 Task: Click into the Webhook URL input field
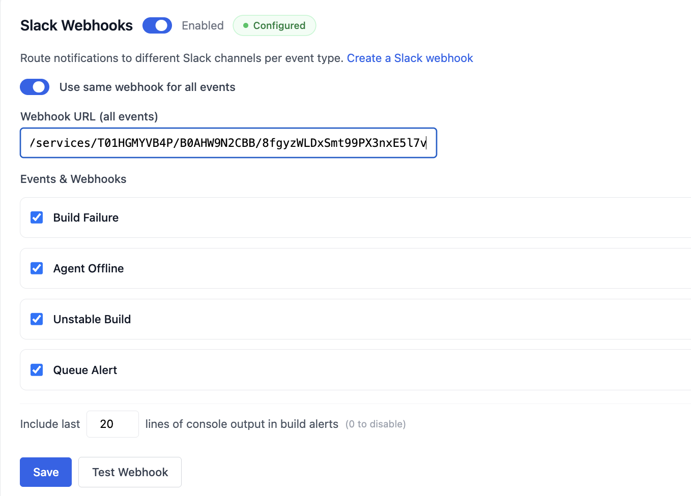(228, 143)
